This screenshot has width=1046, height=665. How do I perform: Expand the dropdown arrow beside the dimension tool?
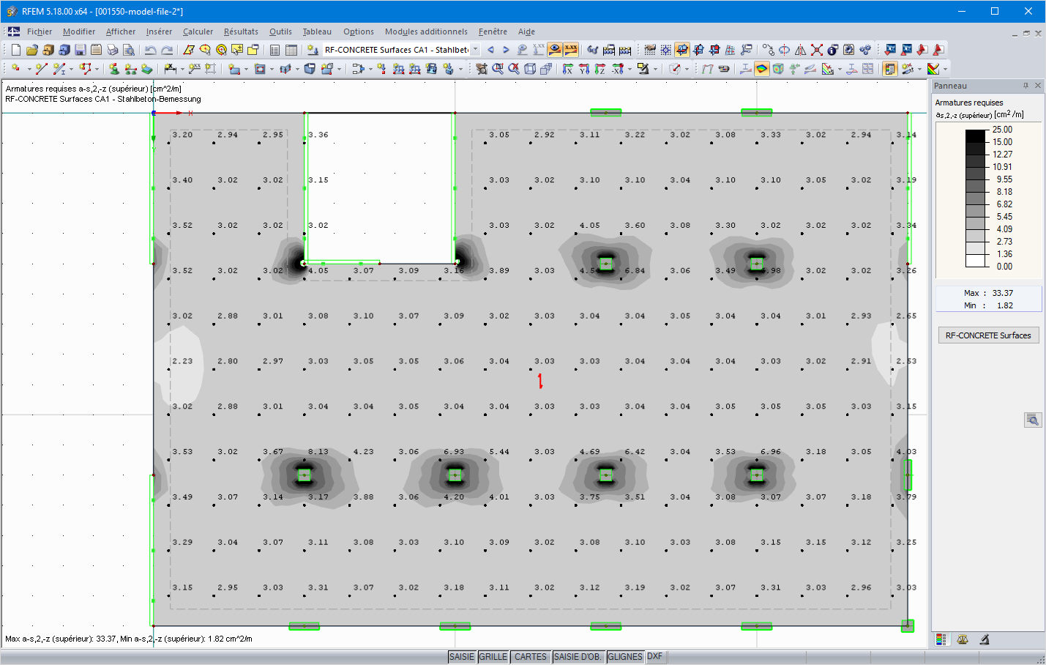point(182,69)
